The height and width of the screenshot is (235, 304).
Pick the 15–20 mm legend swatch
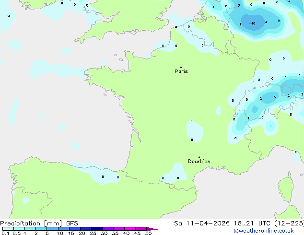coord(74,229)
